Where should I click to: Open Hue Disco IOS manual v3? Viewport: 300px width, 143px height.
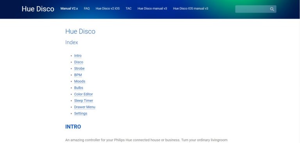point(191,9)
